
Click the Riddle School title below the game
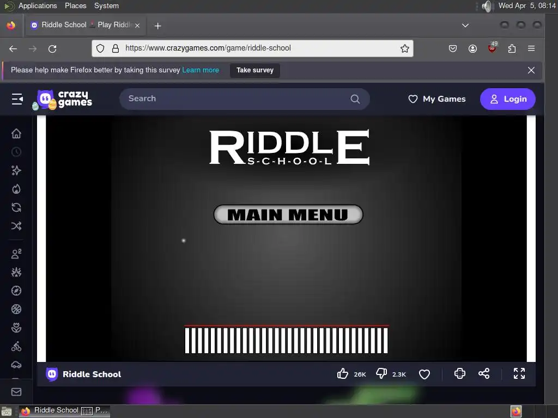(92, 374)
